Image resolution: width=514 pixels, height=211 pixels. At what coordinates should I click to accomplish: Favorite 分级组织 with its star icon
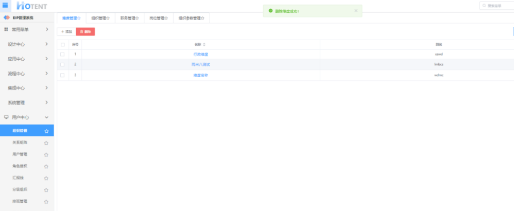[46, 190]
